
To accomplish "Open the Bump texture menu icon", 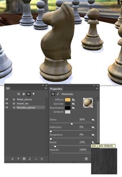I will point(93,142).
